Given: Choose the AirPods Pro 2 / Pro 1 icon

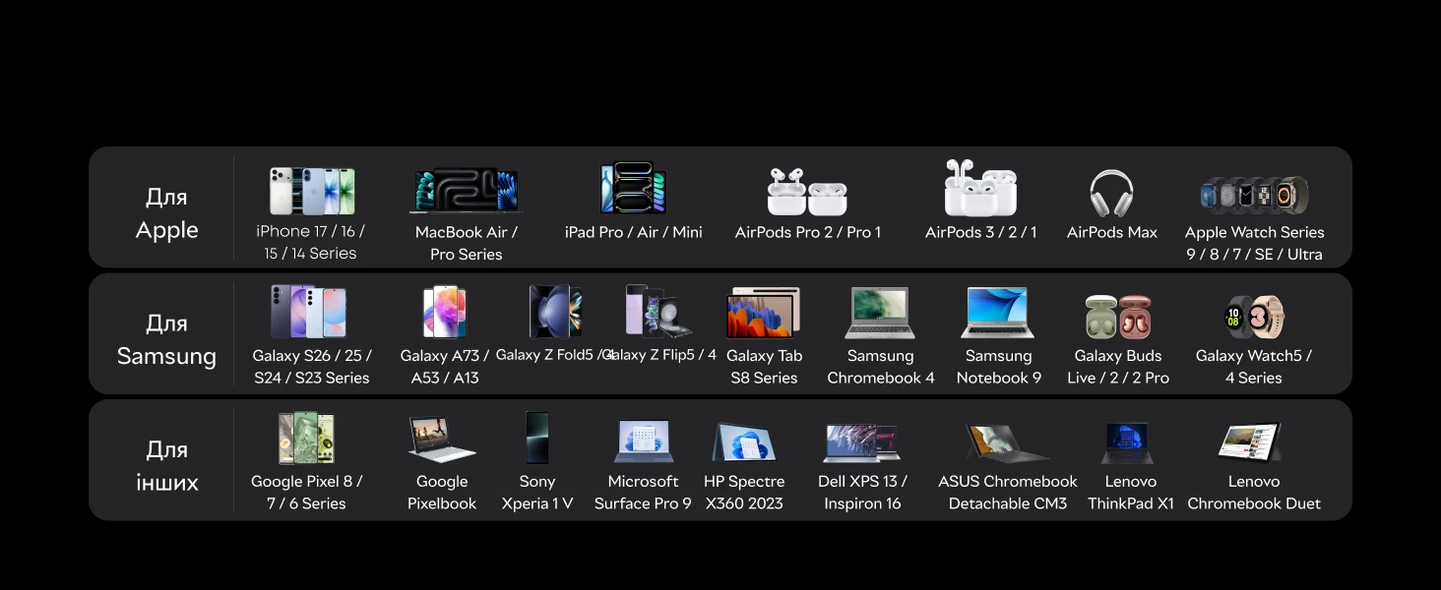Looking at the screenshot, I should click(x=807, y=192).
